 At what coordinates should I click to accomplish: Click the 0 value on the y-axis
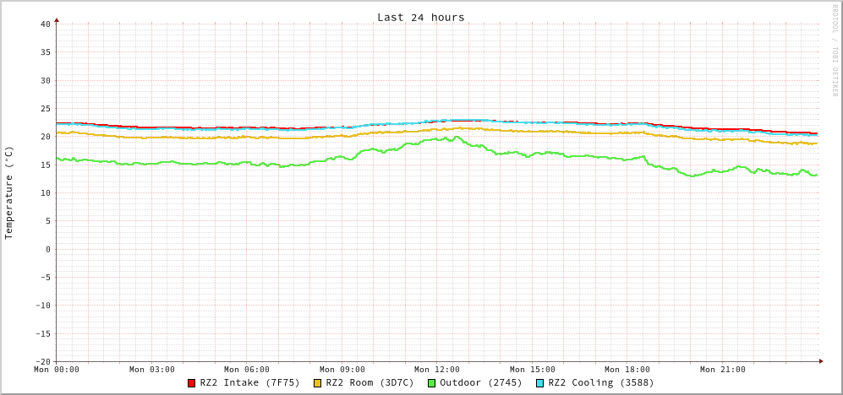47,249
